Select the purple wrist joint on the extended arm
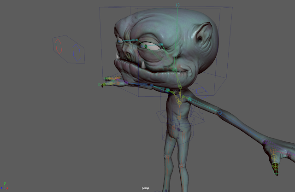The image size is (295, 192). (x=265, y=142)
